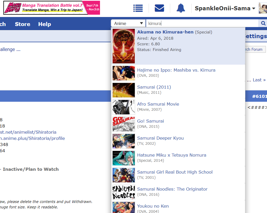Click the "Inactive/Plan to Watch" text
This screenshot has height=213, width=267.
click(31, 169)
